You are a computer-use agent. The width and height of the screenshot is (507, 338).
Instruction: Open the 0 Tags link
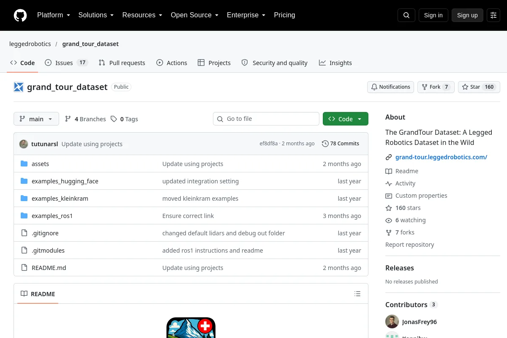point(124,119)
